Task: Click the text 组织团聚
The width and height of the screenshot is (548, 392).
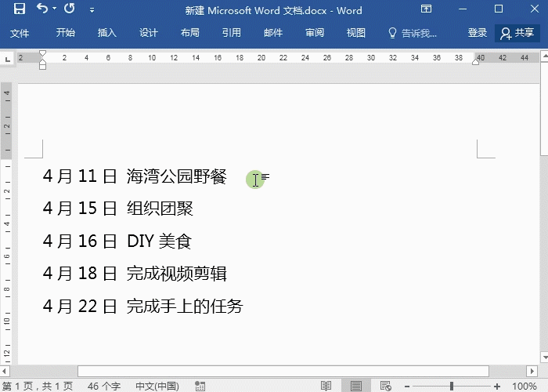Action: [160, 209]
